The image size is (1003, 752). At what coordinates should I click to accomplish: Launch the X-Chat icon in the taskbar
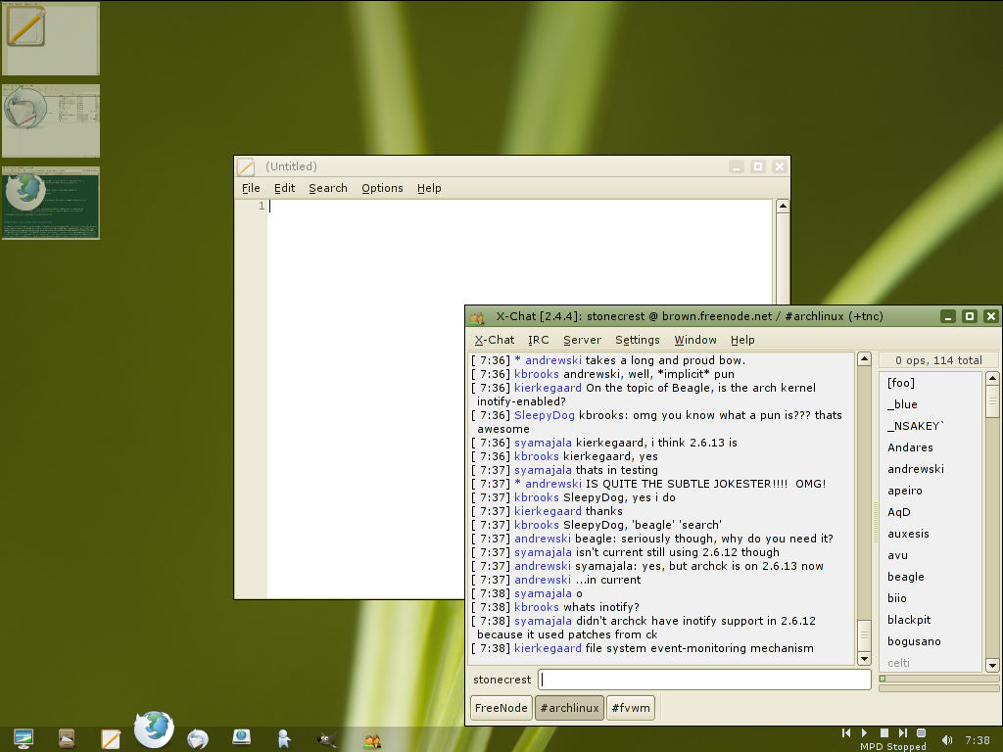point(372,740)
